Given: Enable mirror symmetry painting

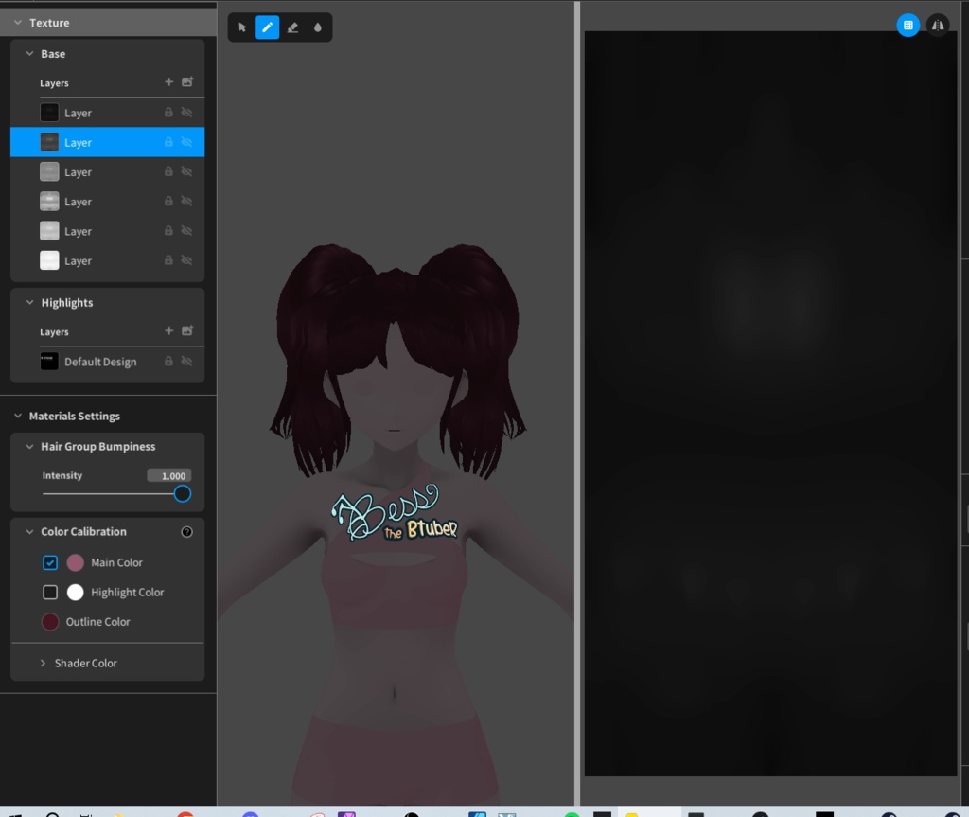Looking at the screenshot, I should 938,25.
